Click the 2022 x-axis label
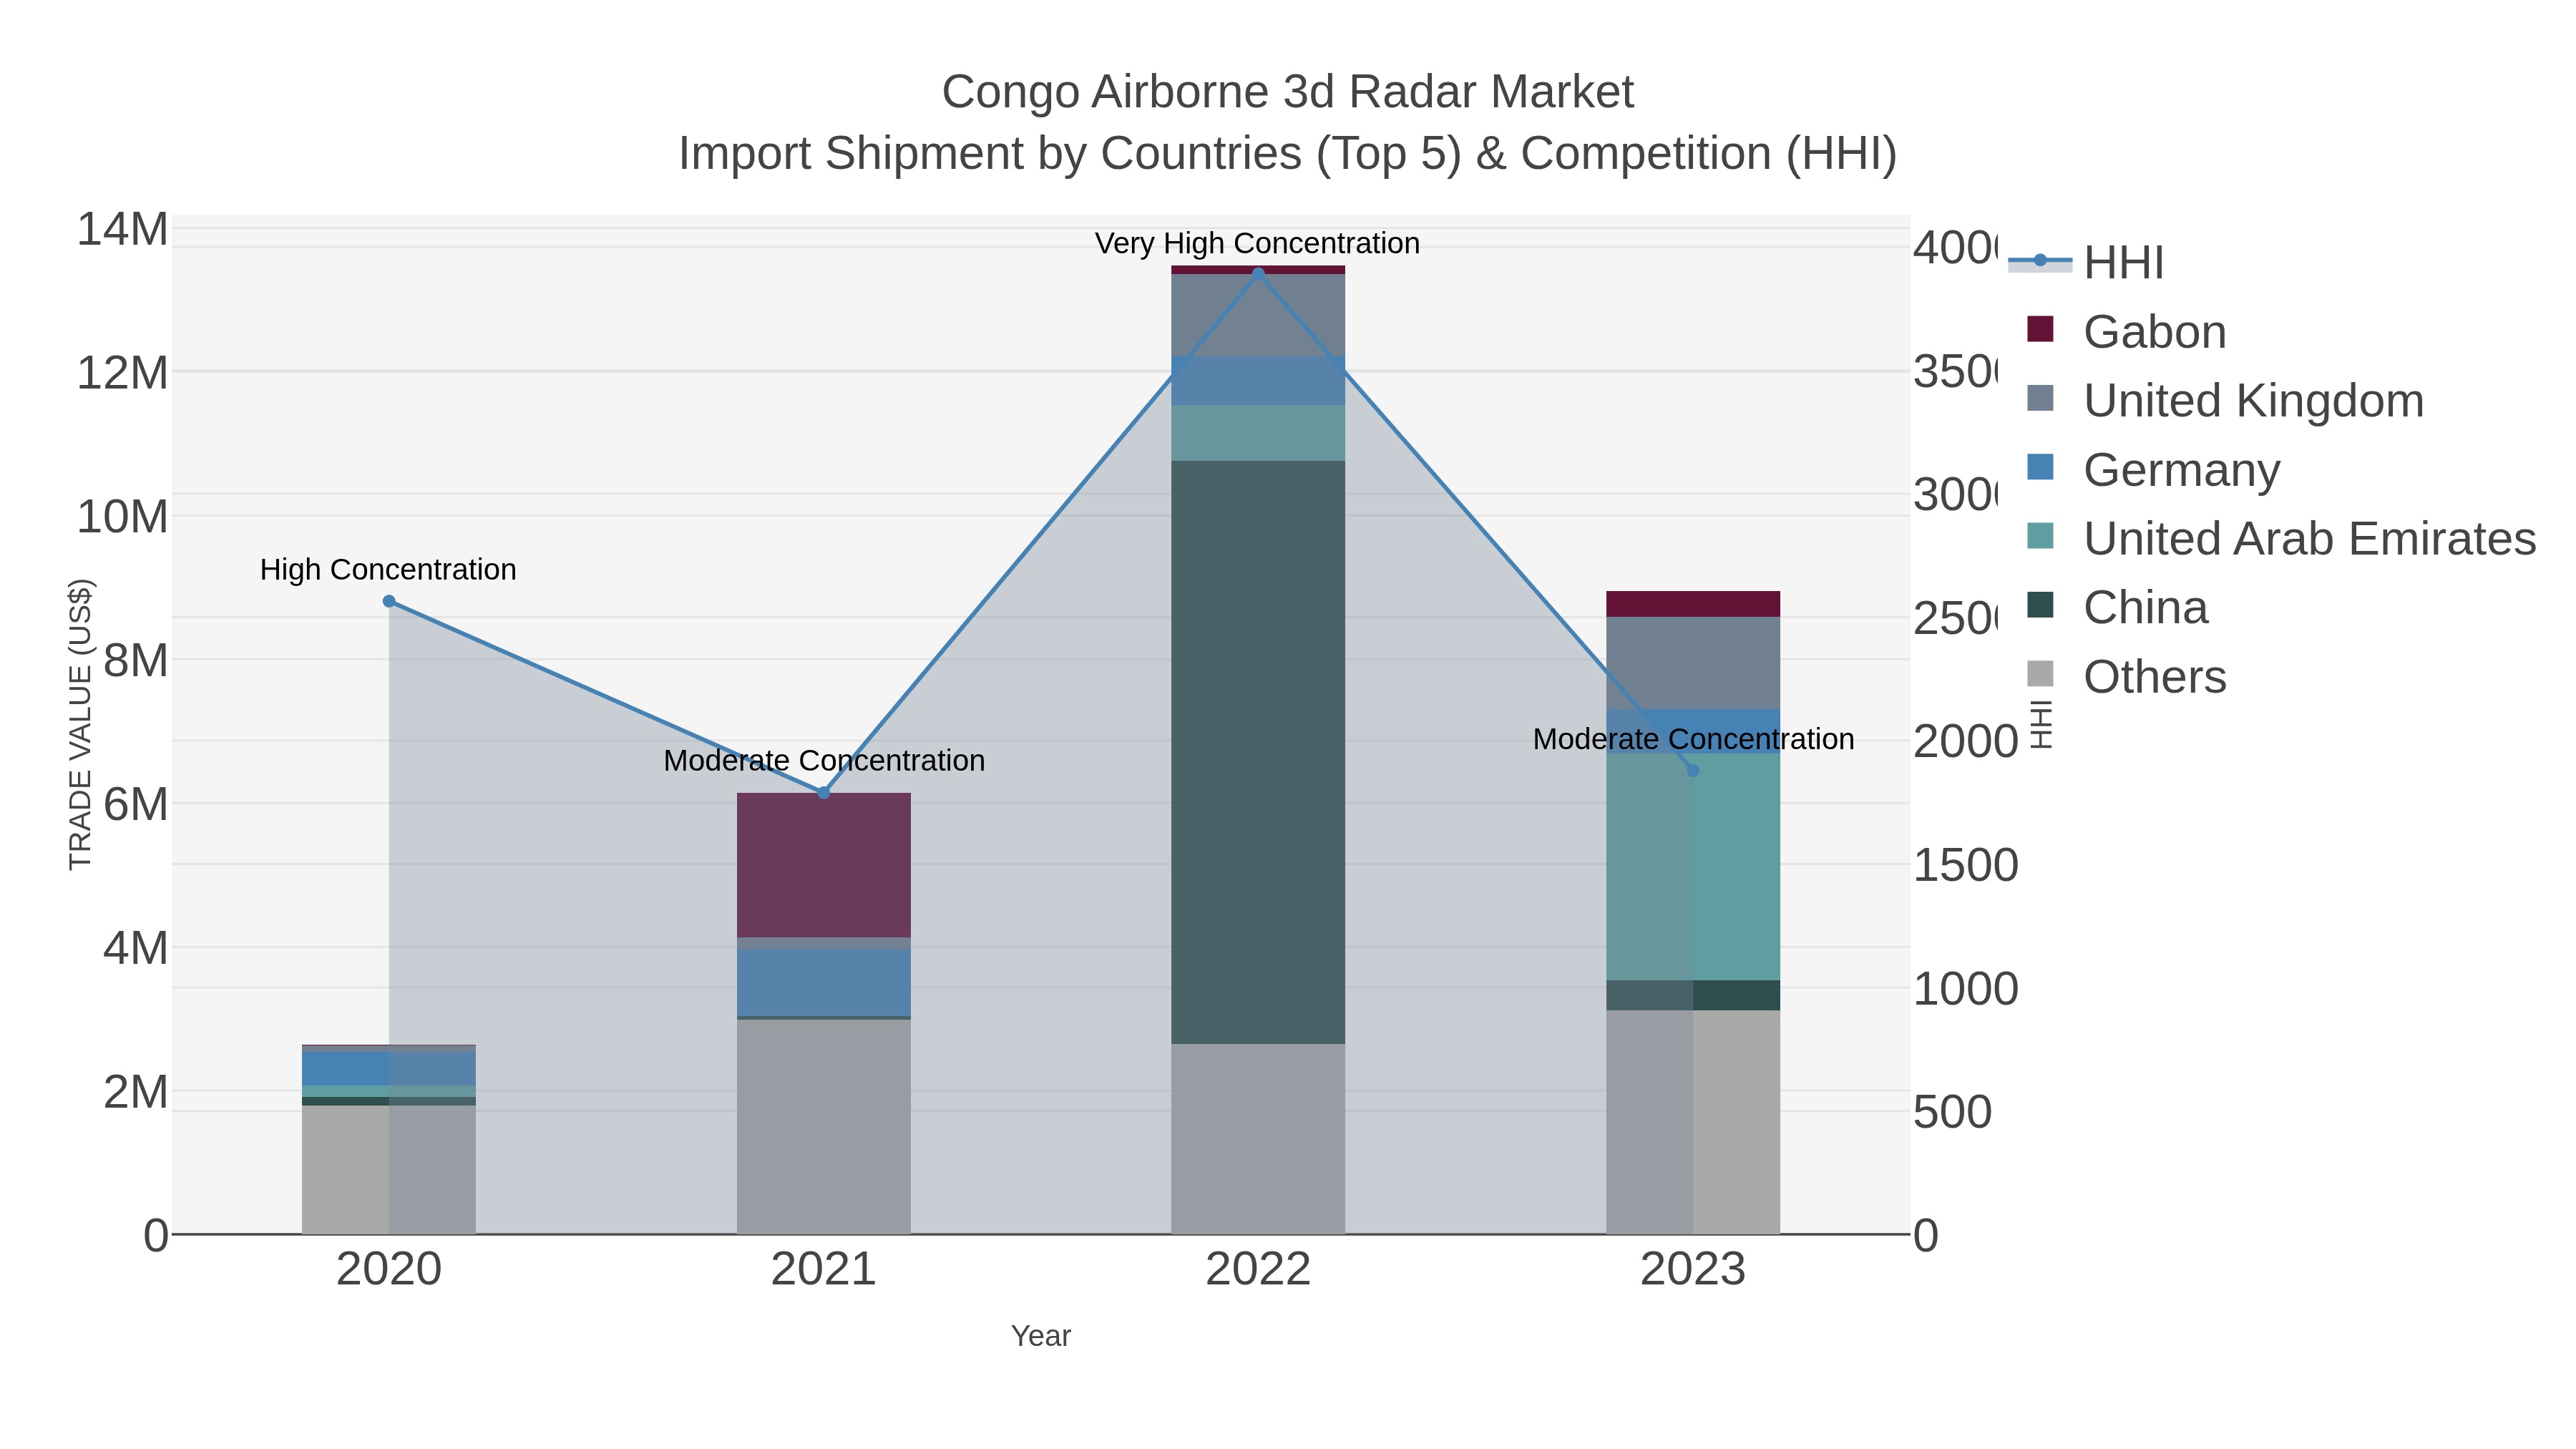Screen dimensions: 2576x1449 (1258, 1269)
